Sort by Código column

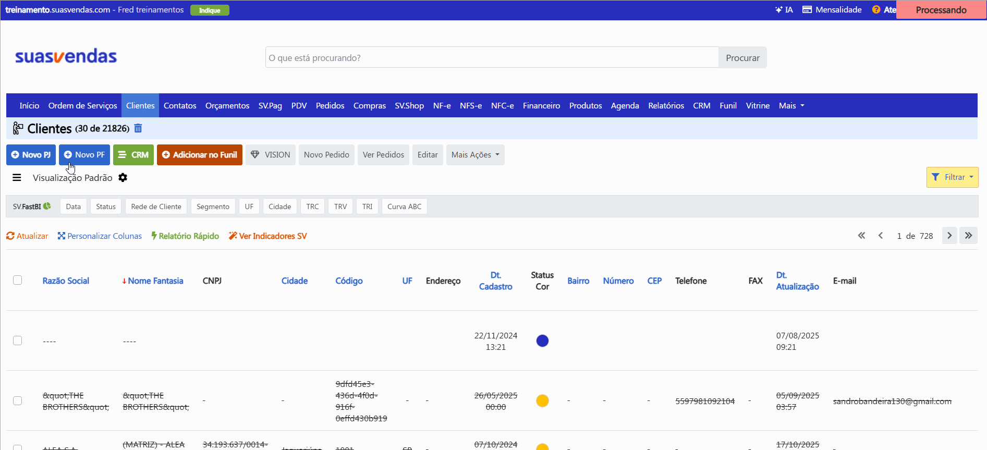[349, 281]
